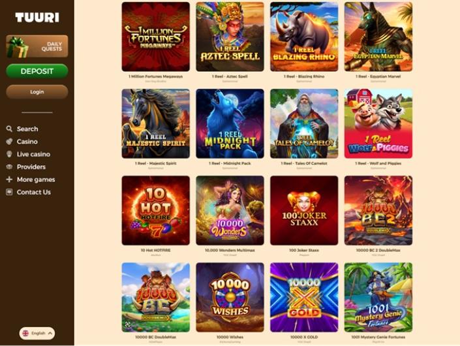The width and height of the screenshot is (460, 346).
Task: Open 1 Reel Wolf and Piggies game
Action: click(378, 123)
